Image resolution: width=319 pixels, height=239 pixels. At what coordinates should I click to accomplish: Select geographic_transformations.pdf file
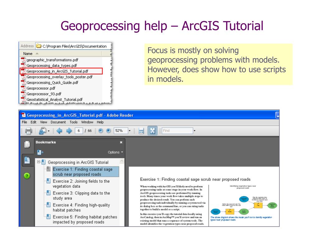pos(52,60)
